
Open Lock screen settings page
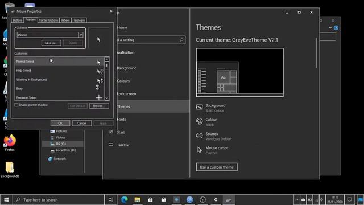(x=126, y=93)
